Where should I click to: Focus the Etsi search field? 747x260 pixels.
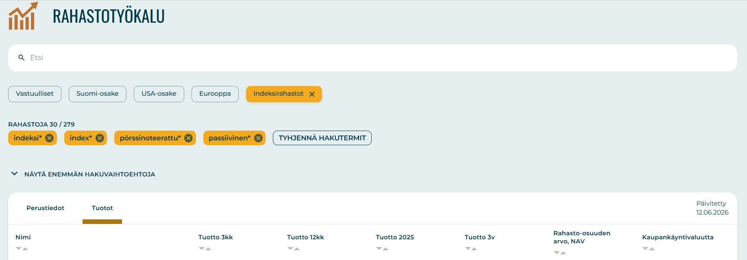tap(372, 58)
